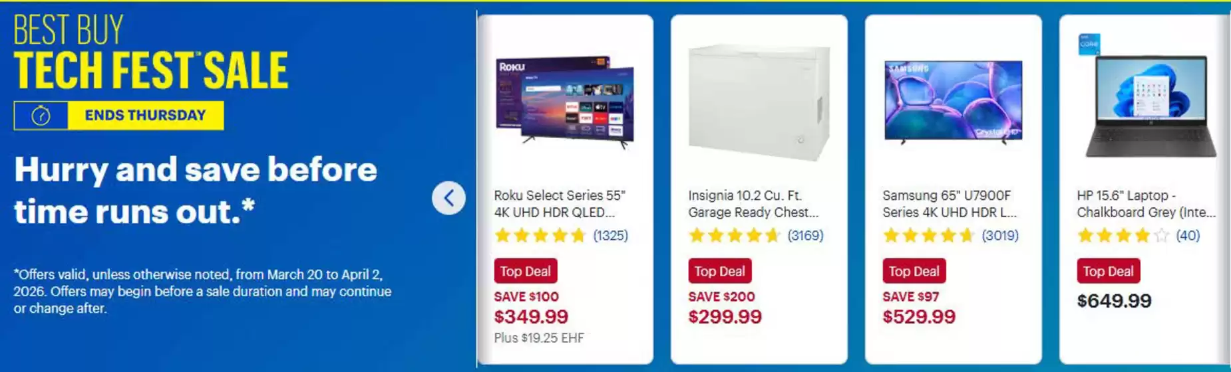Open the Insignia chest freezer product image

759,102
